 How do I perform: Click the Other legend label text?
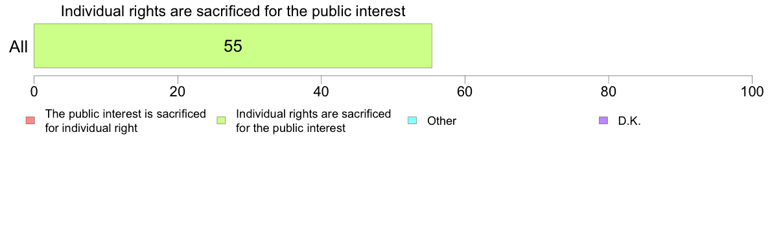point(441,121)
